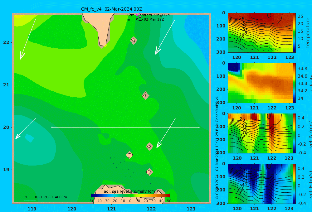This screenshot has height=212, width=312.
Task: Open the eastward velocity section panel
Action: pos(260,184)
